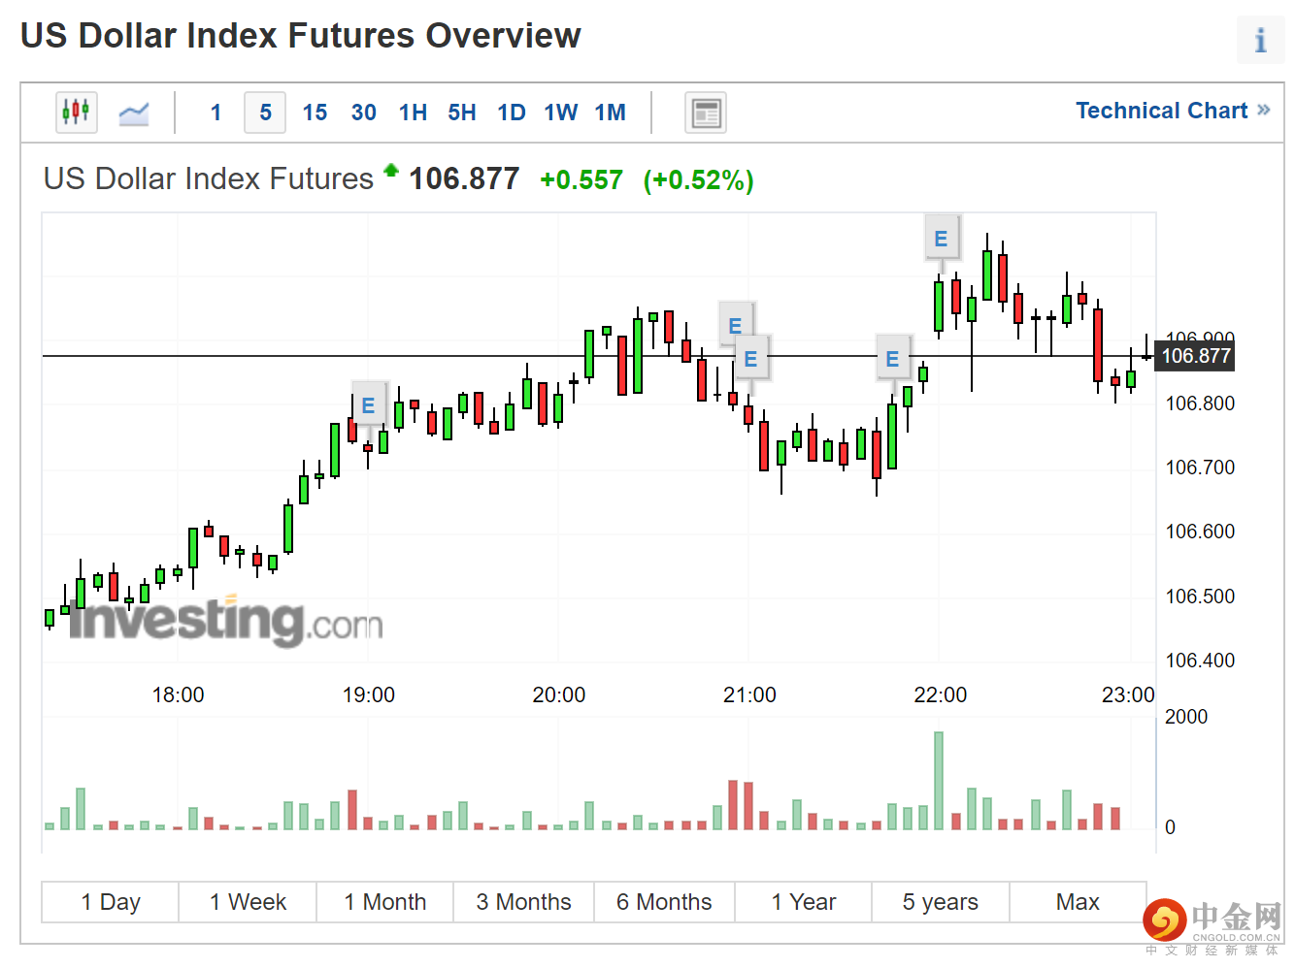Switch to the 1 Year range tab
The width and height of the screenshot is (1295, 968).
tap(803, 902)
